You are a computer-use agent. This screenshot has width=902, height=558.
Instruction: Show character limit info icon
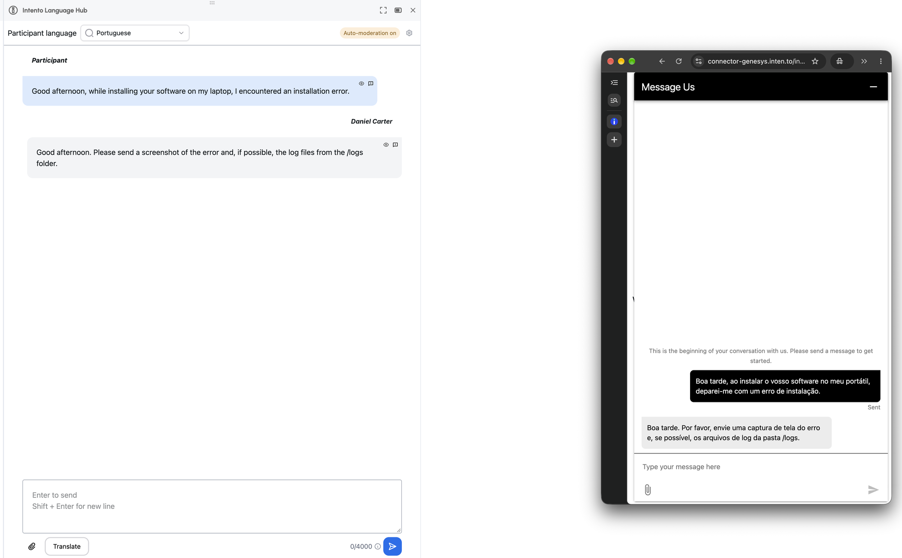[x=378, y=546]
